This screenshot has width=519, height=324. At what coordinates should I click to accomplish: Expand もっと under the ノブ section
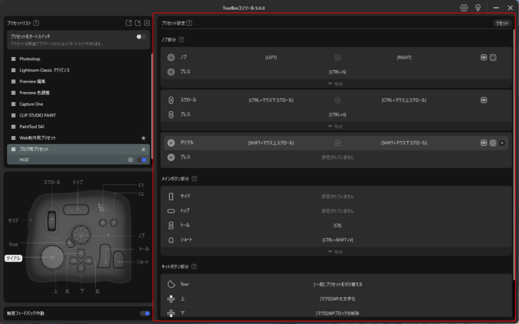point(335,84)
